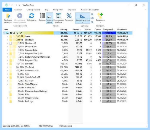Expand the Windows folder
150x130 pixels.
7,40
